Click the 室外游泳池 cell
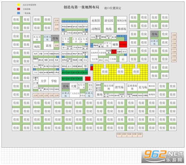This screenshot has height=165, width=186. click(x=66, y=40)
